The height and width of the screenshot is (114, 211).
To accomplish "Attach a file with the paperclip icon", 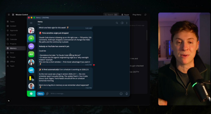I will pyautogui.click(x=47, y=94).
